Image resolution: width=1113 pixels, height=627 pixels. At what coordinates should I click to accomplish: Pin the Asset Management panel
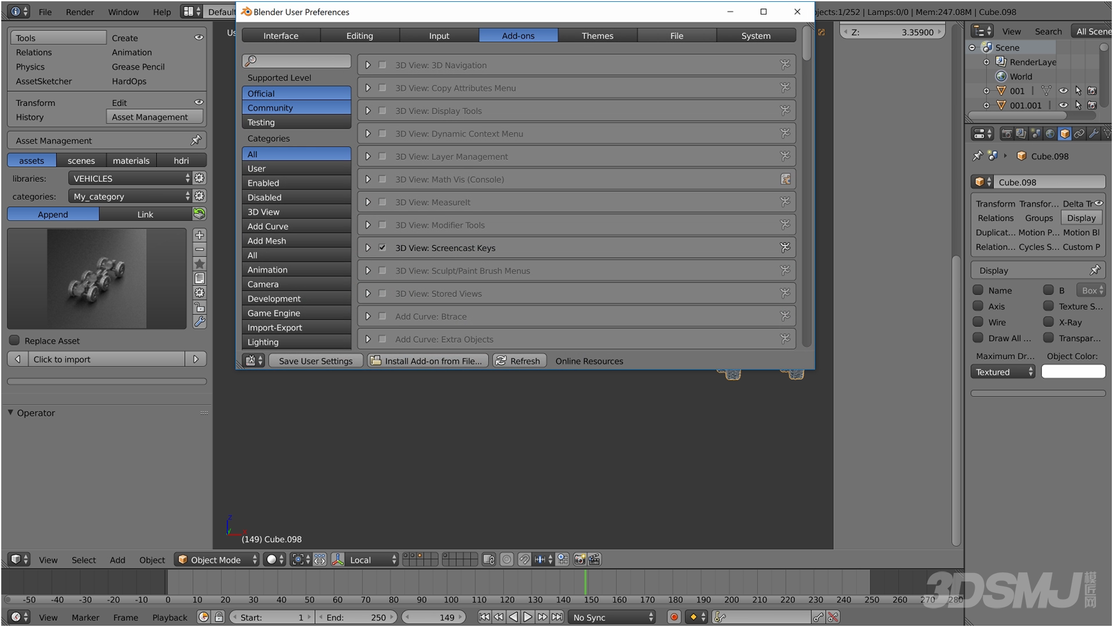(x=196, y=140)
